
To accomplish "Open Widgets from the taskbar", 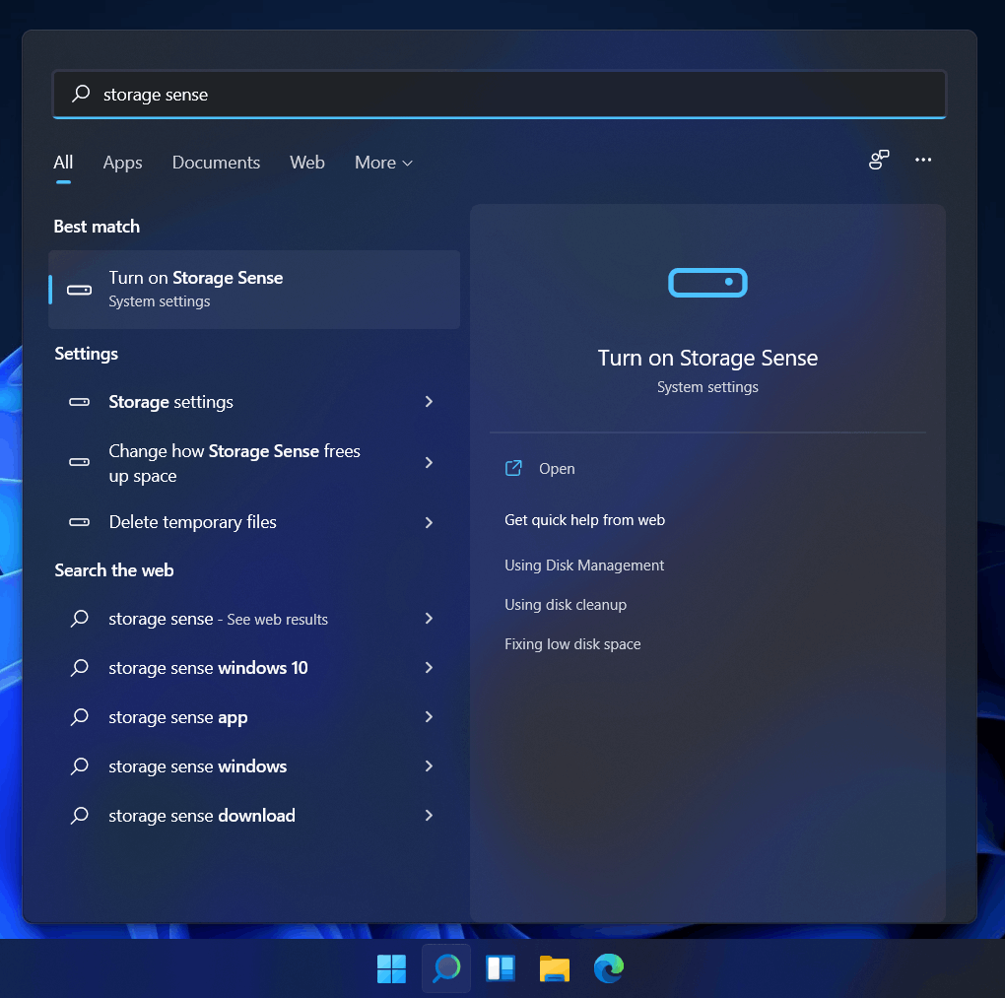I will click(500, 968).
